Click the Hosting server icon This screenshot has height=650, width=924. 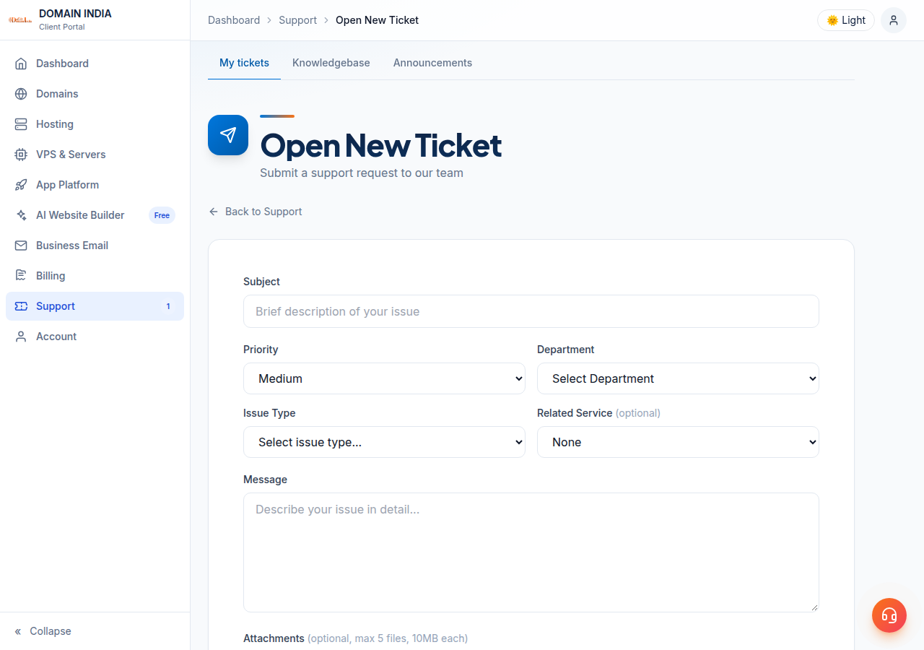21,124
